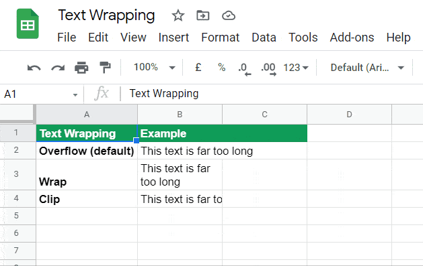Select column A header

(87, 115)
